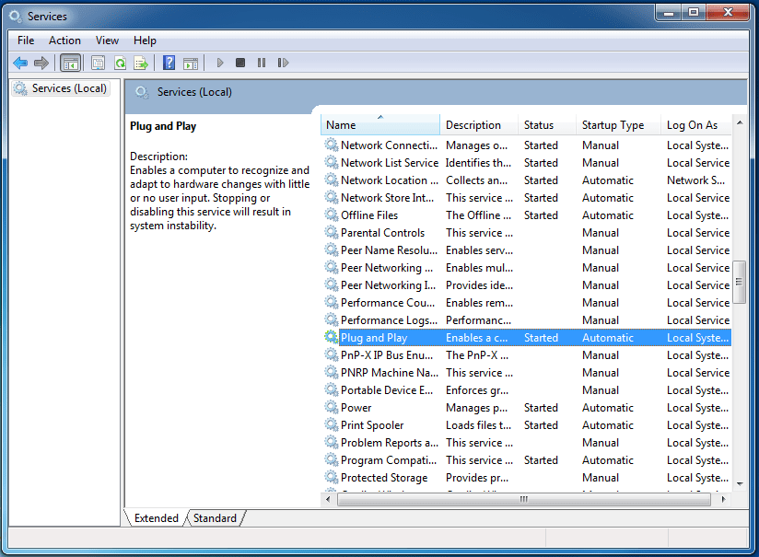Click the Show/Hide Console Tree toolbar icon
This screenshot has height=557, width=759.
pyautogui.click(x=70, y=63)
